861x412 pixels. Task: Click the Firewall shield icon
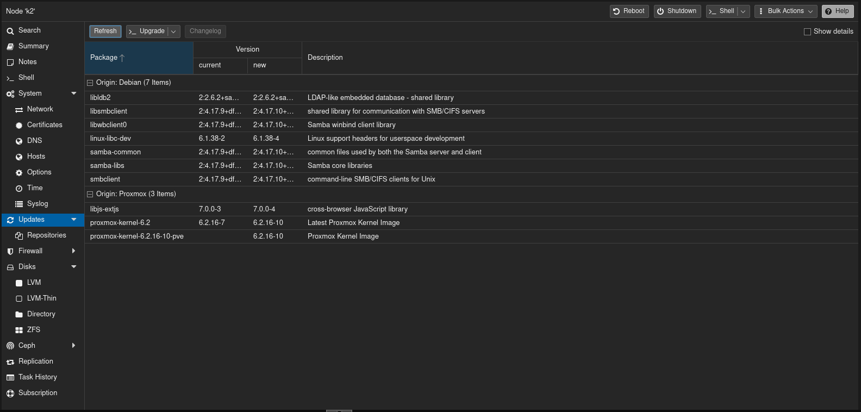pyautogui.click(x=10, y=252)
